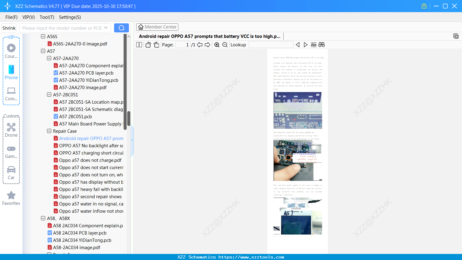Collapse the A58、A58X tree node
The width and height of the screenshot is (462, 260).
click(43, 218)
